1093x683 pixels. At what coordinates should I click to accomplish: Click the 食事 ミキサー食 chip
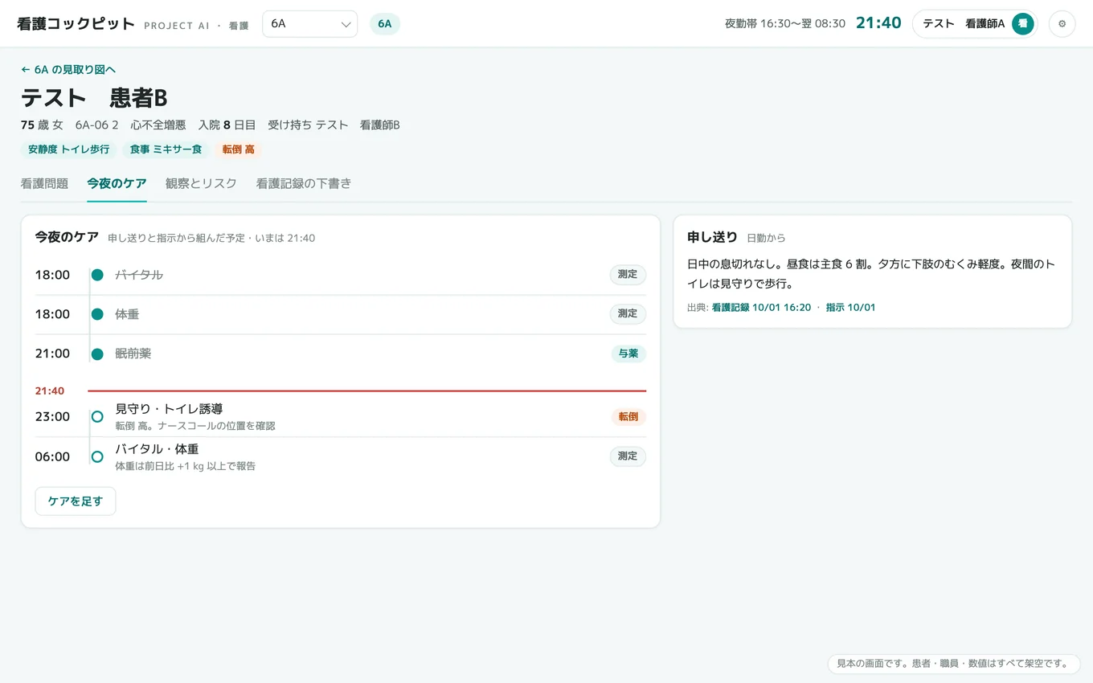click(166, 149)
